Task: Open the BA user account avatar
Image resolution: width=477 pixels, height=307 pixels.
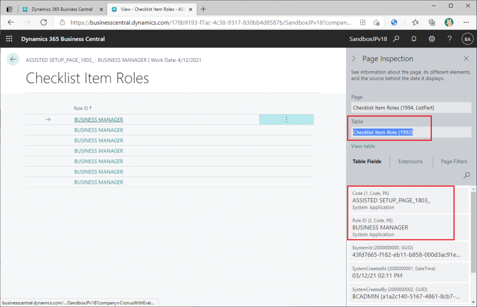Action: pos(468,39)
